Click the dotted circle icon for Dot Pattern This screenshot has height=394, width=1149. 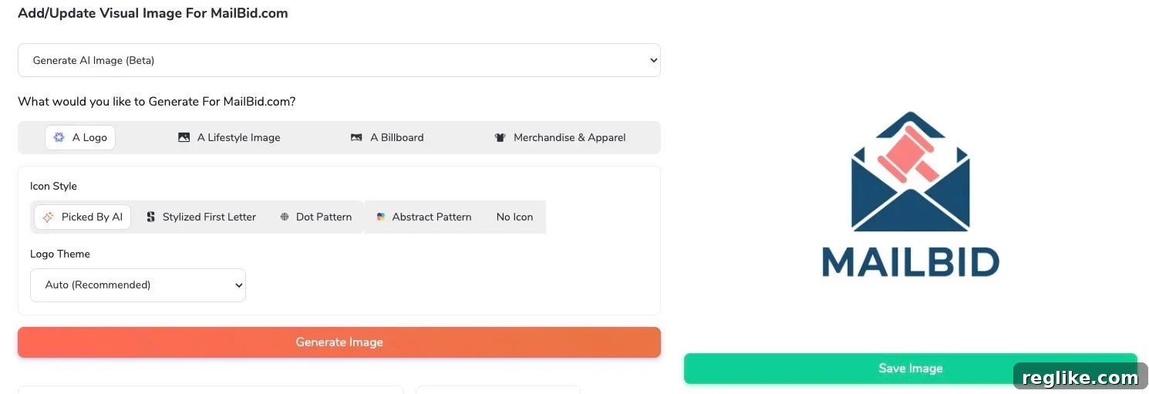pyautogui.click(x=285, y=217)
